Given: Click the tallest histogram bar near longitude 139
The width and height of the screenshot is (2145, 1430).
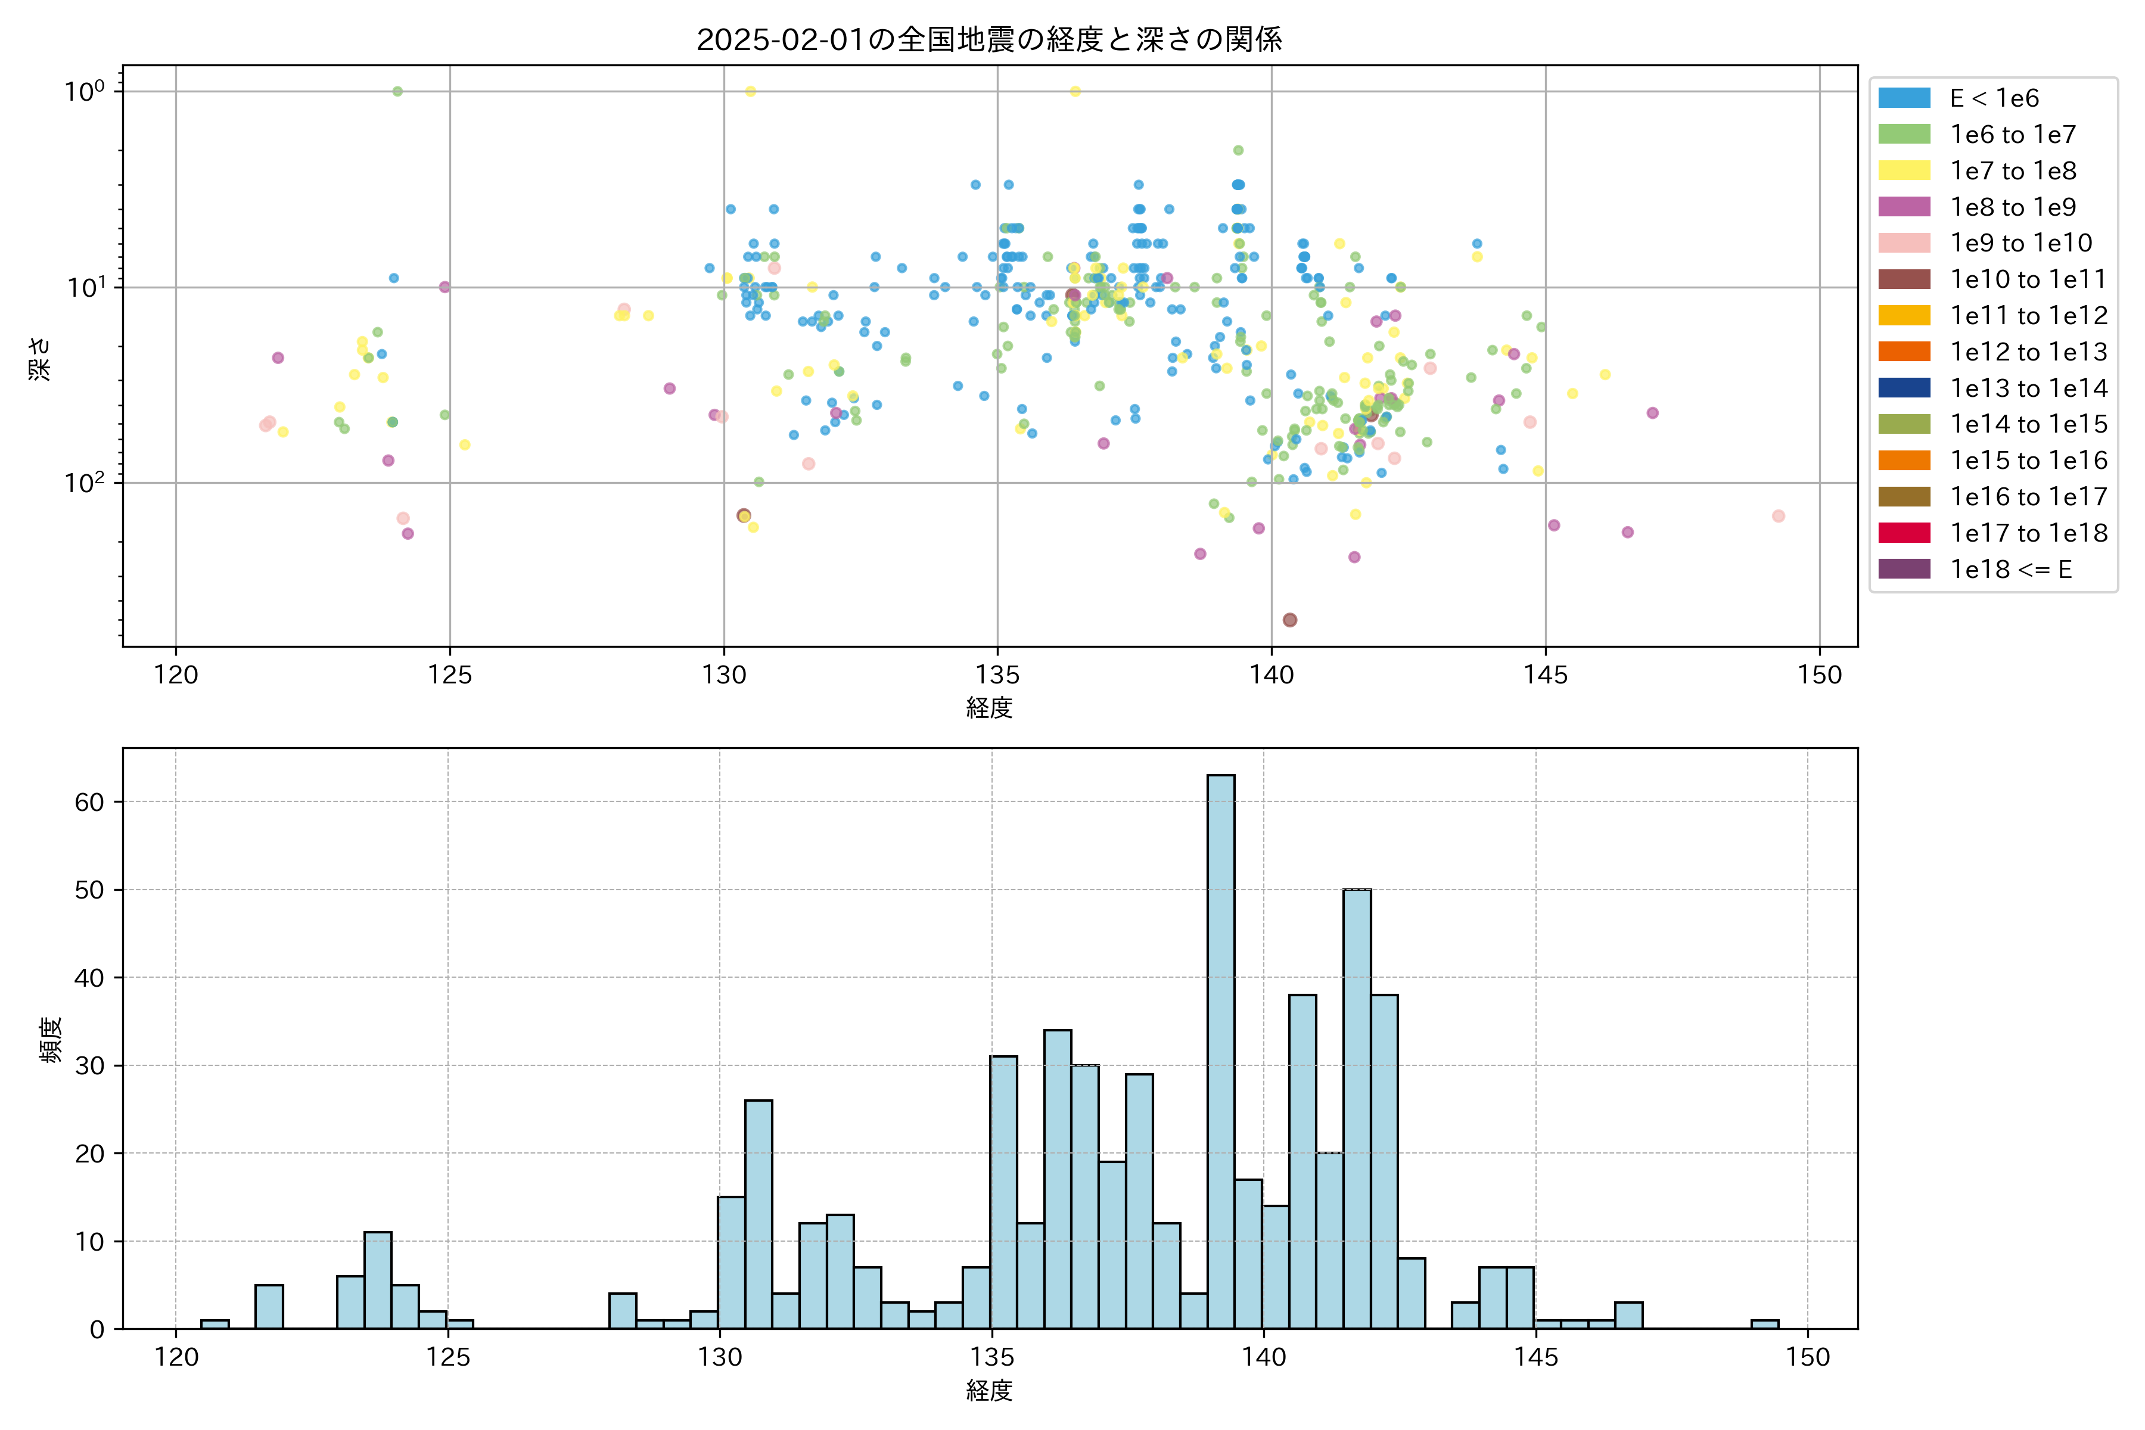Looking at the screenshot, I should click(1220, 1049).
